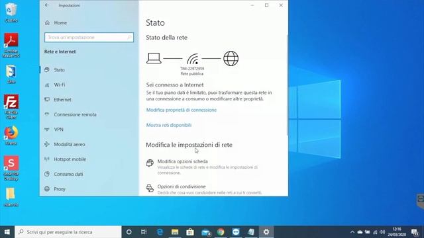Click the TIM-22972959 network name
Image resolution: width=424 pixels, height=238 pixels.
pyautogui.click(x=192, y=69)
